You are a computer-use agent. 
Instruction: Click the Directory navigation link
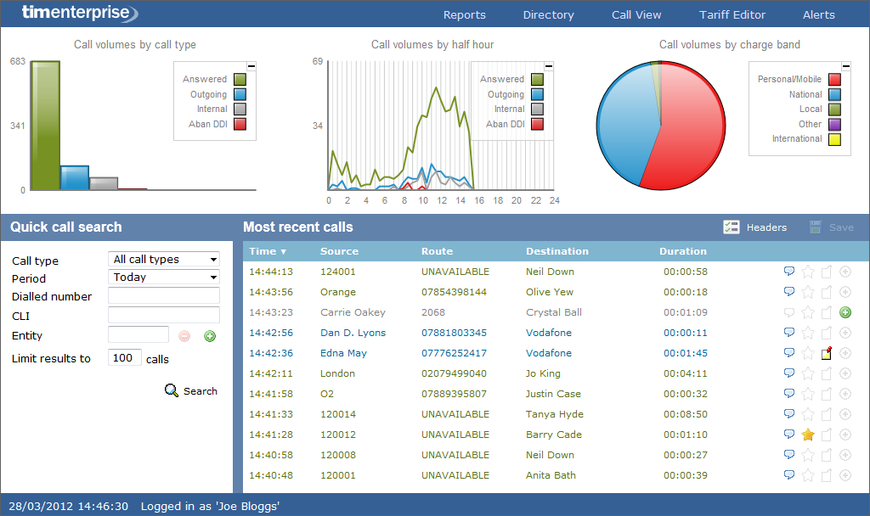coord(548,14)
